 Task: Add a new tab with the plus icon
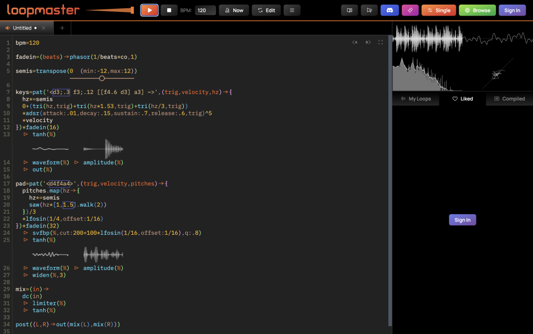click(x=62, y=28)
